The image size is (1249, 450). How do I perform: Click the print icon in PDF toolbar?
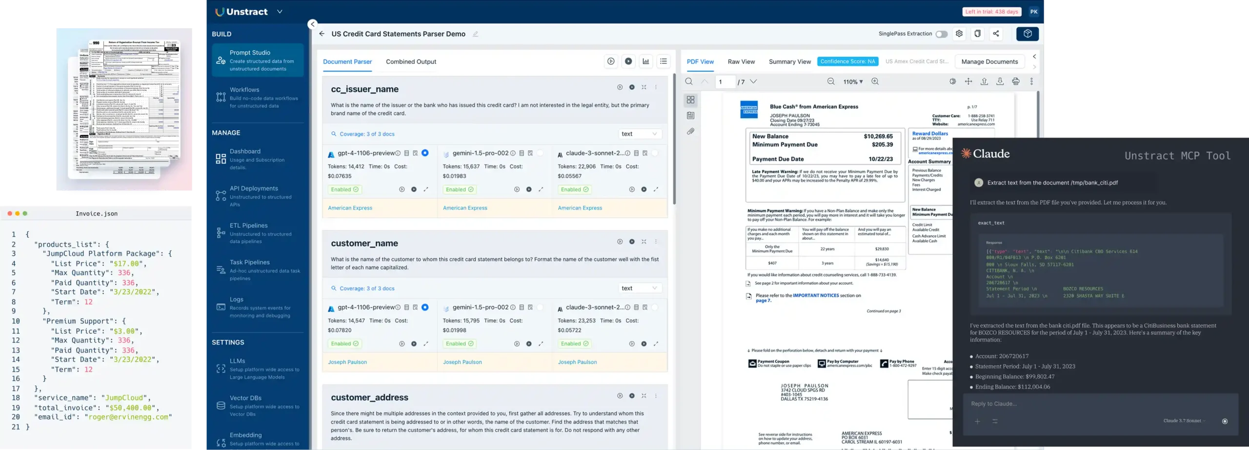tap(1016, 82)
